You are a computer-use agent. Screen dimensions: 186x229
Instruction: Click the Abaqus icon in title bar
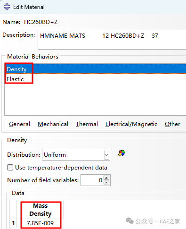coord(7,7)
